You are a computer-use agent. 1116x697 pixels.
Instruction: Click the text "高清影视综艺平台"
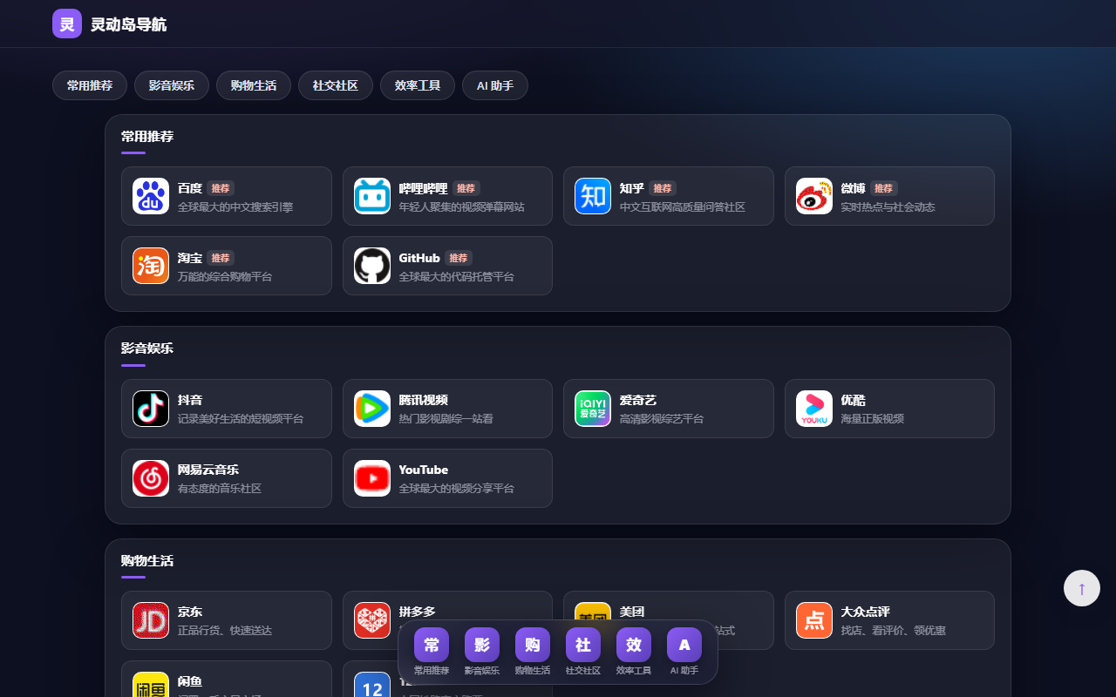pyautogui.click(x=662, y=419)
